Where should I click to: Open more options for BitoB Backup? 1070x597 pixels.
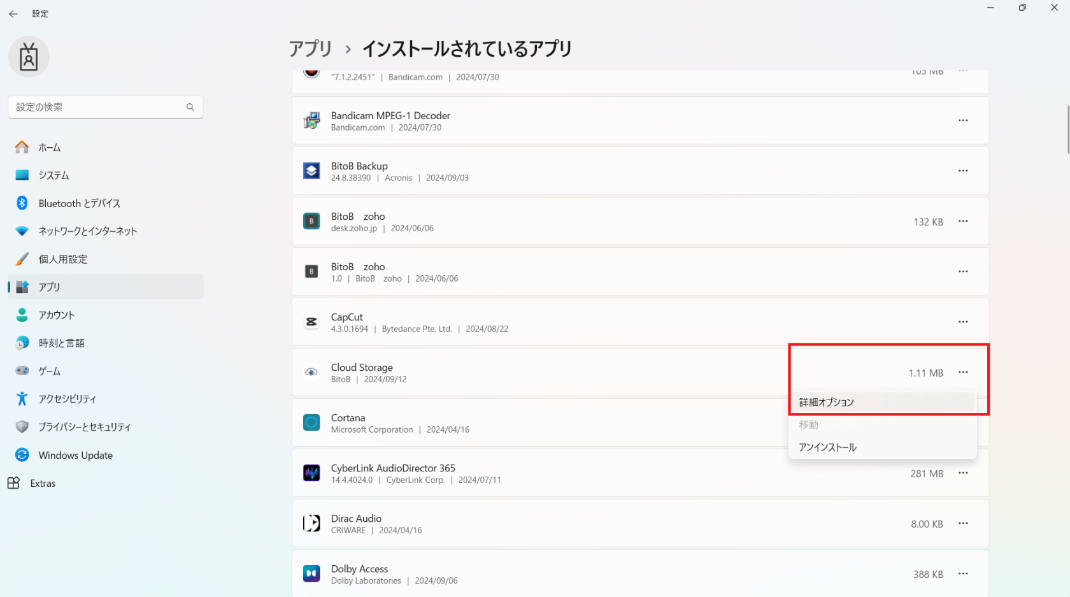[963, 171]
